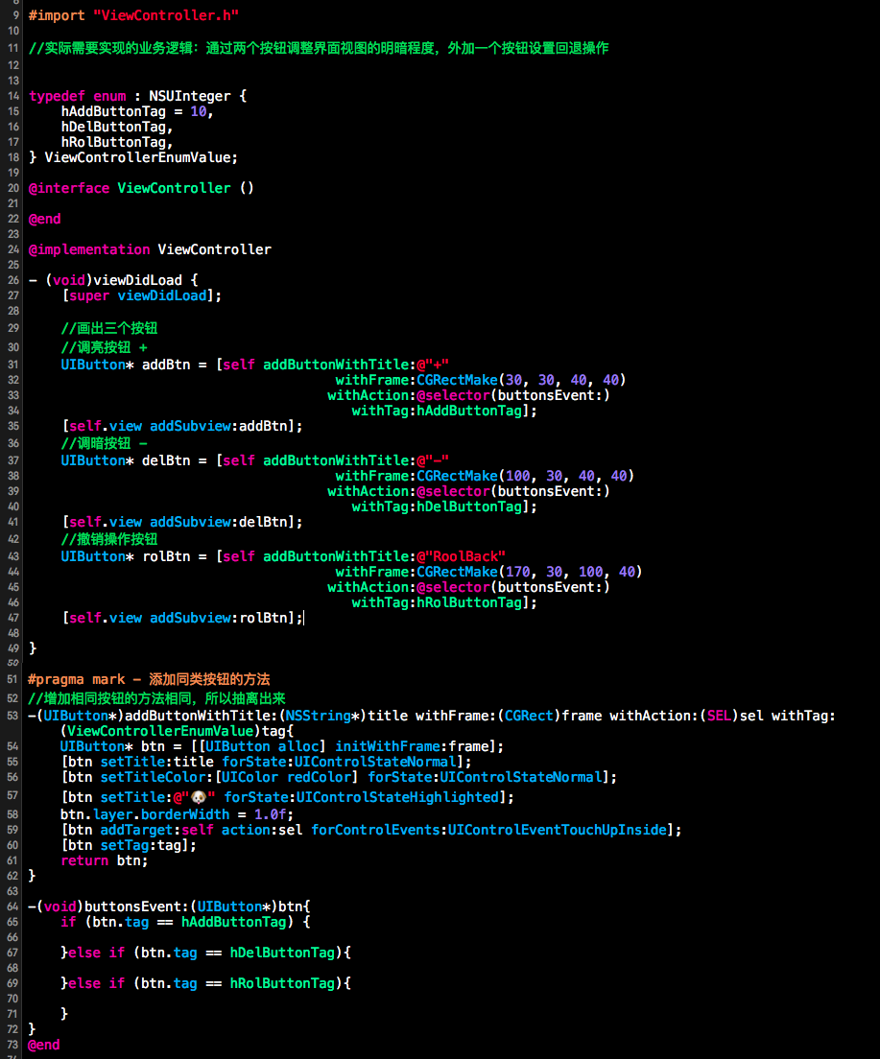Click 'withTag:hRolButtonTag];' argument
This screenshot has height=1059, width=880.
click(x=444, y=602)
